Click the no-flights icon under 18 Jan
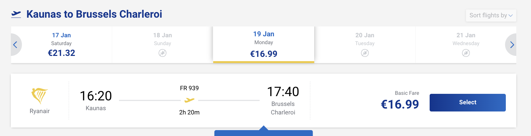 tap(163, 53)
